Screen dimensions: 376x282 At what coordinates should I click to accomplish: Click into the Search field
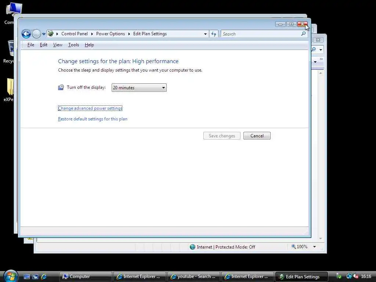coord(261,34)
